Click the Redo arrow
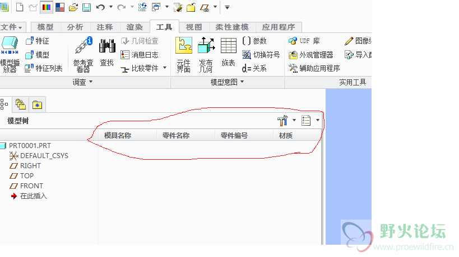The width and height of the screenshot is (459, 257). [121, 7]
